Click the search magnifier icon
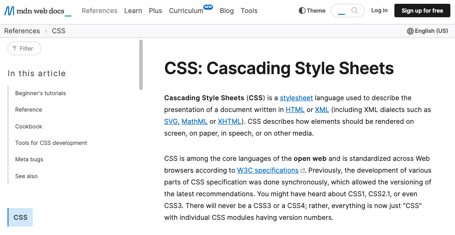Image resolution: width=455 pixels, height=235 pixels. (x=355, y=11)
